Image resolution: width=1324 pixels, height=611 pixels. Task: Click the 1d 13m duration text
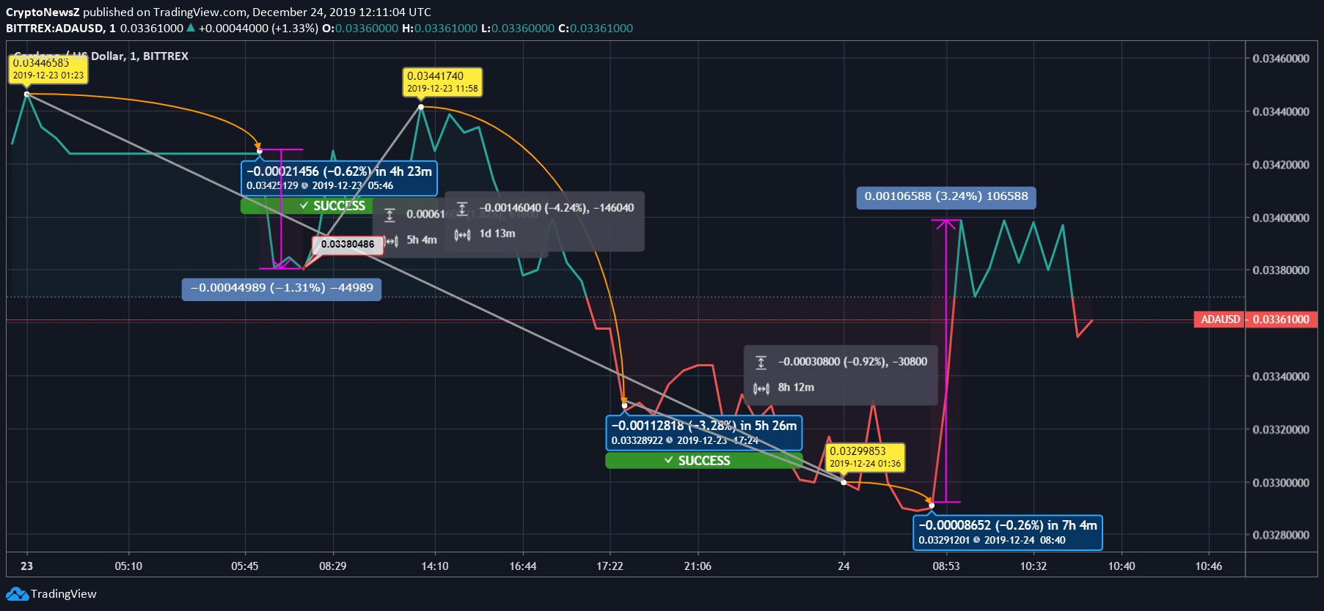[497, 234]
